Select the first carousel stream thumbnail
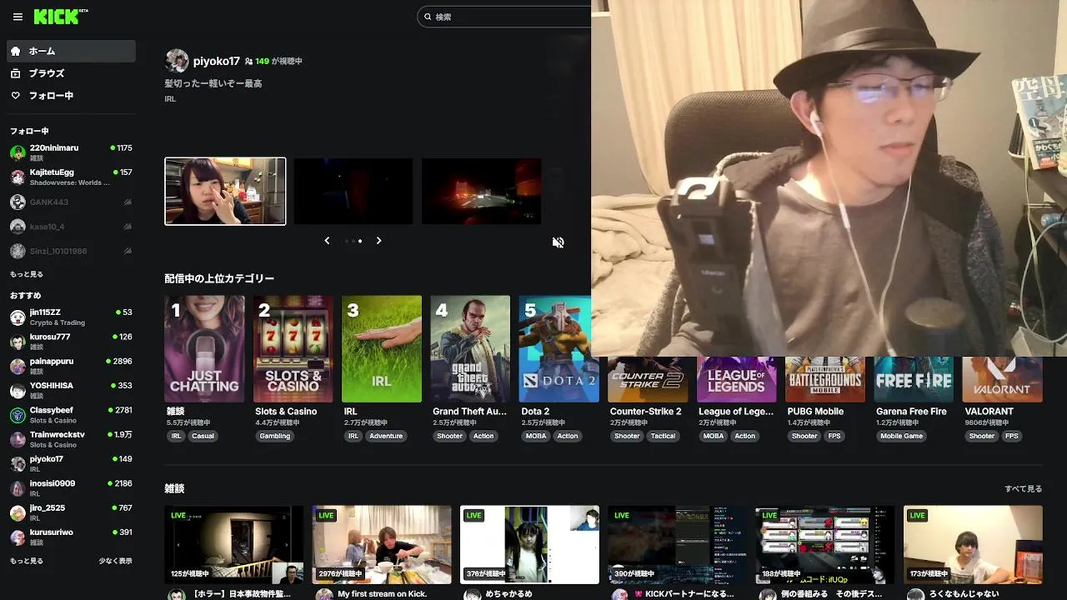The width and height of the screenshot is (1067, 600). [x=225, y=191]
